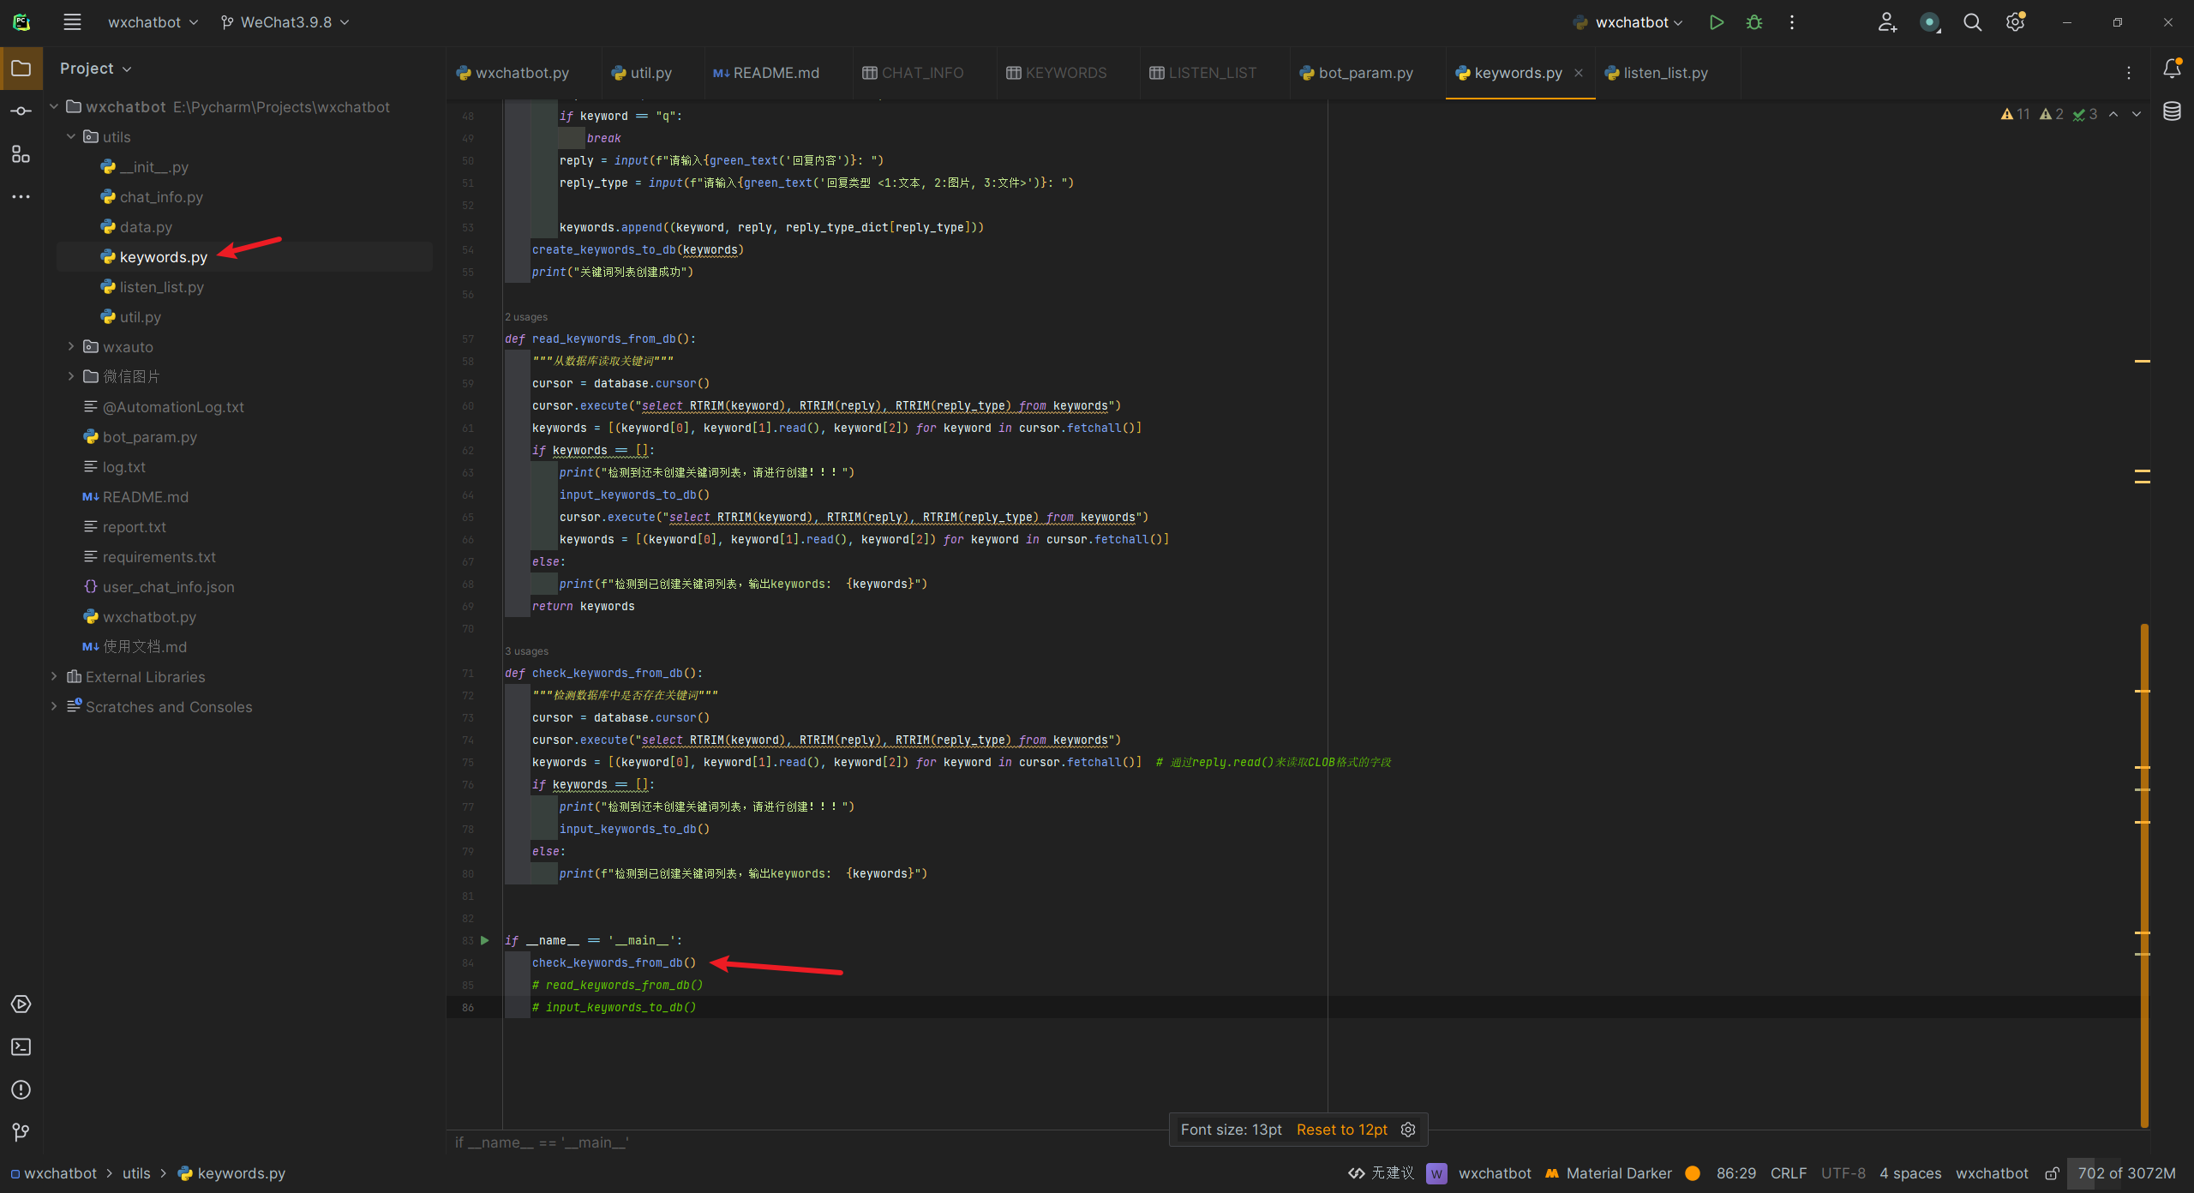Open editor tabs options menu
The image size is (2194, 1193).
pos(2129,73)
